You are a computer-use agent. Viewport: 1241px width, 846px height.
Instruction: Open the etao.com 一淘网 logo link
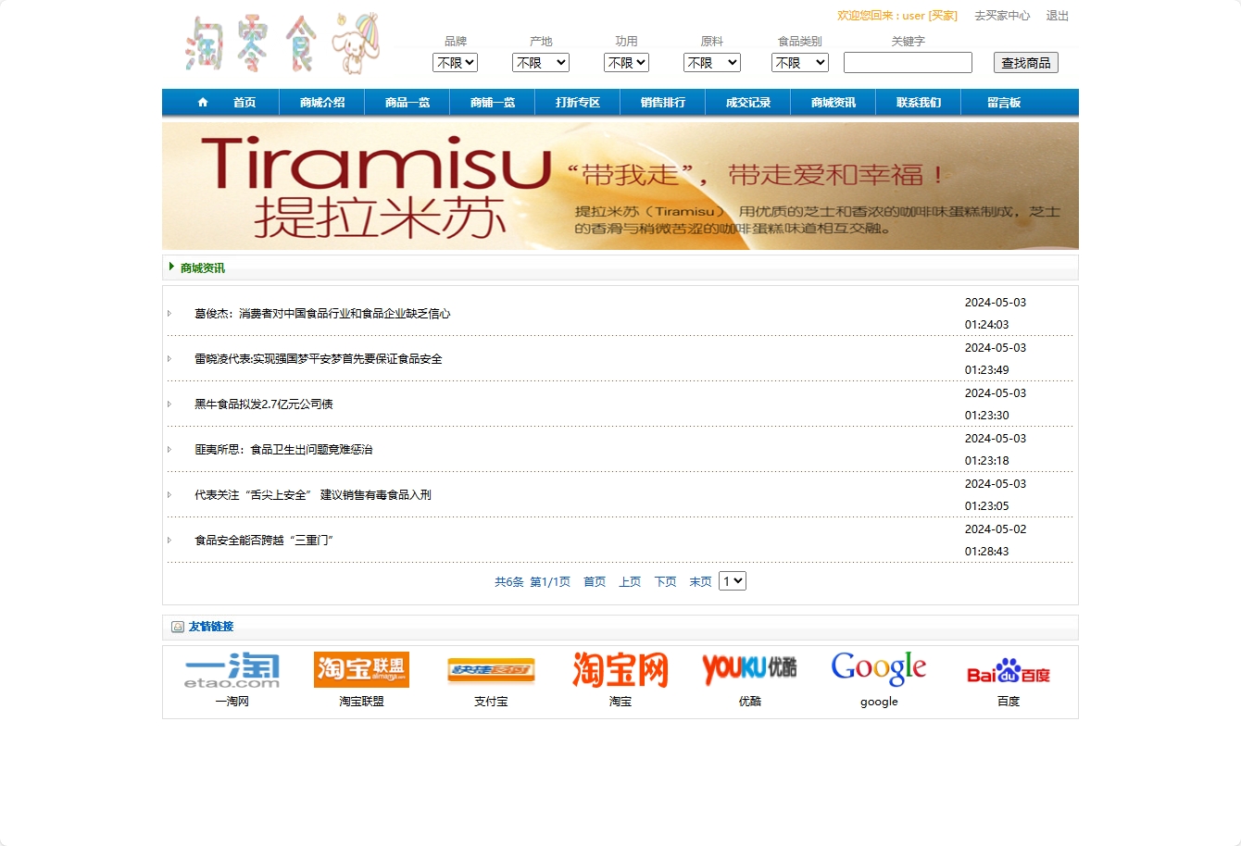click(x=232, y=670)
